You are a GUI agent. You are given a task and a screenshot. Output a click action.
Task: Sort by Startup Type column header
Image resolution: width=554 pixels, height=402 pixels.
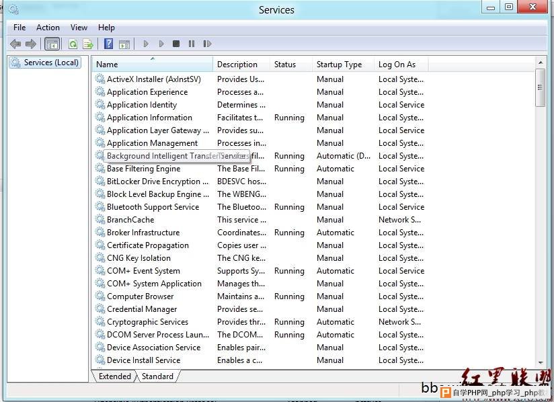[x=339, y=65]
